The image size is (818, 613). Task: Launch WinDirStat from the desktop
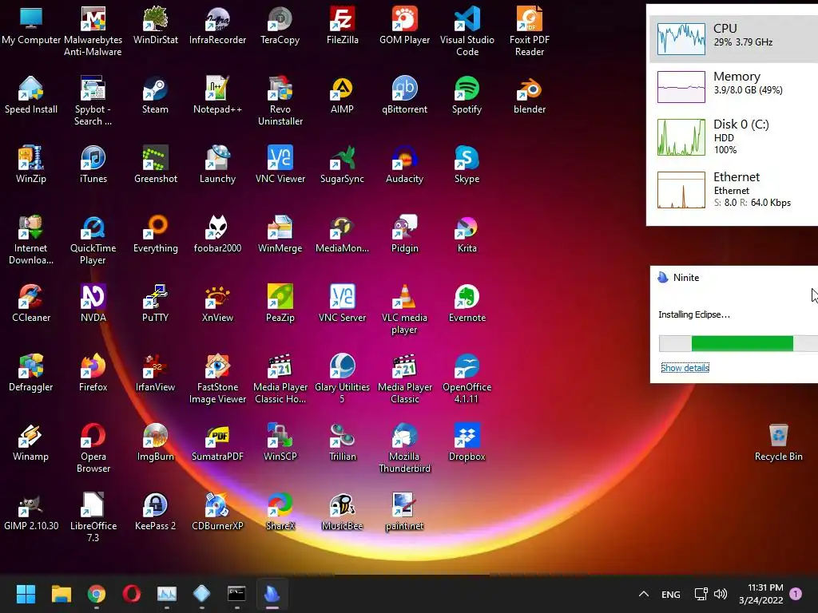click(156, 26)
